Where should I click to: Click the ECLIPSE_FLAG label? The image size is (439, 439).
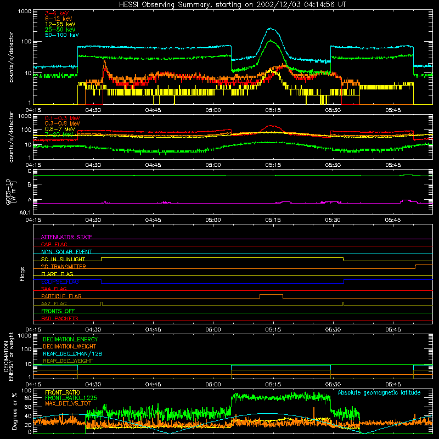pos(60,282)
